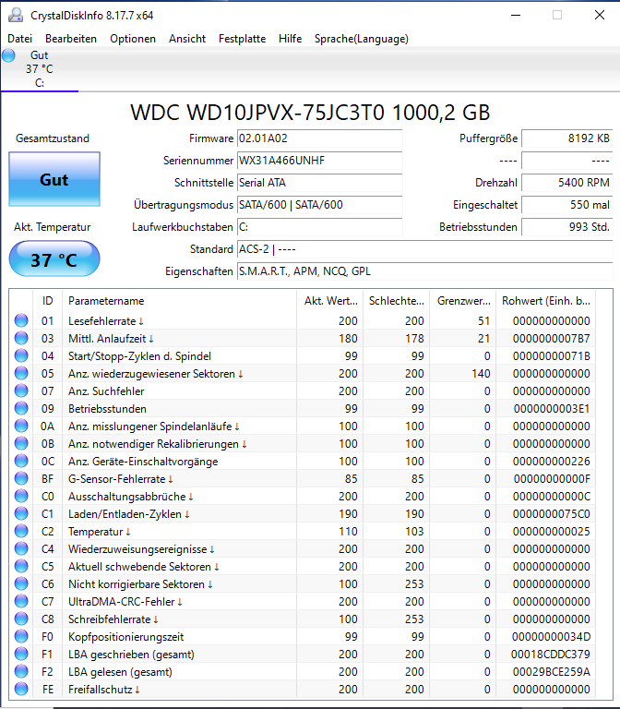Click the Eigenschaften field S.M.A.R.T., APM, NCQ, GPL

424,271
